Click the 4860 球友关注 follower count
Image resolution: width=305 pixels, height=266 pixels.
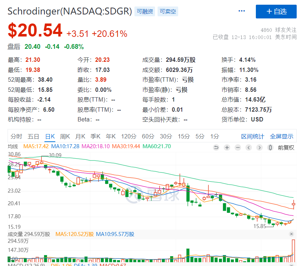278,30
